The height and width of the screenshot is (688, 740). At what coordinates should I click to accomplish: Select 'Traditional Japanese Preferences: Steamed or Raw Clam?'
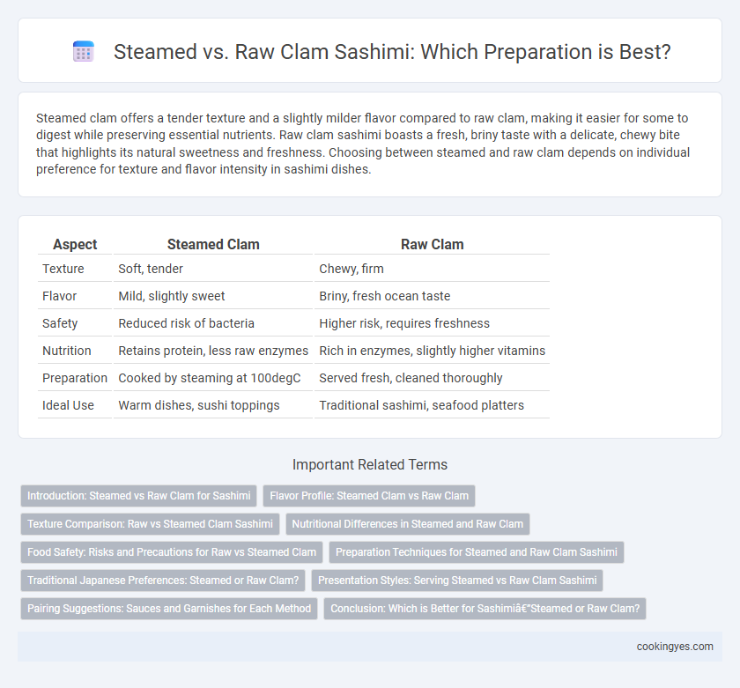coord(163,581)
